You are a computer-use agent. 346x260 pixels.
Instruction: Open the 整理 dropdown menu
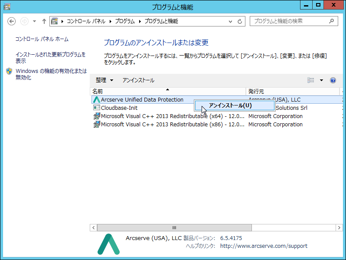(x=104, y=80)
